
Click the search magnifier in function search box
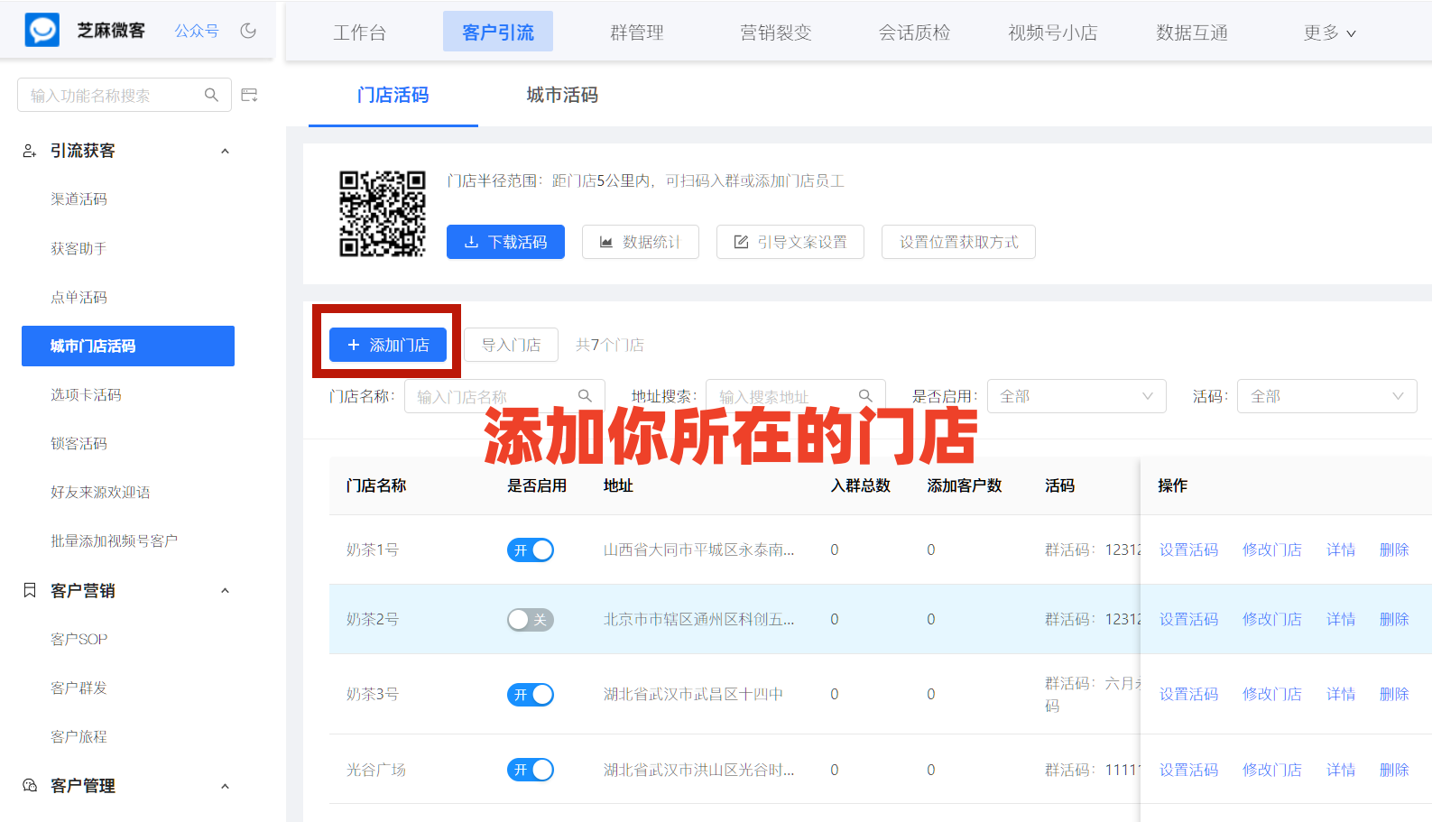point(212,95)
